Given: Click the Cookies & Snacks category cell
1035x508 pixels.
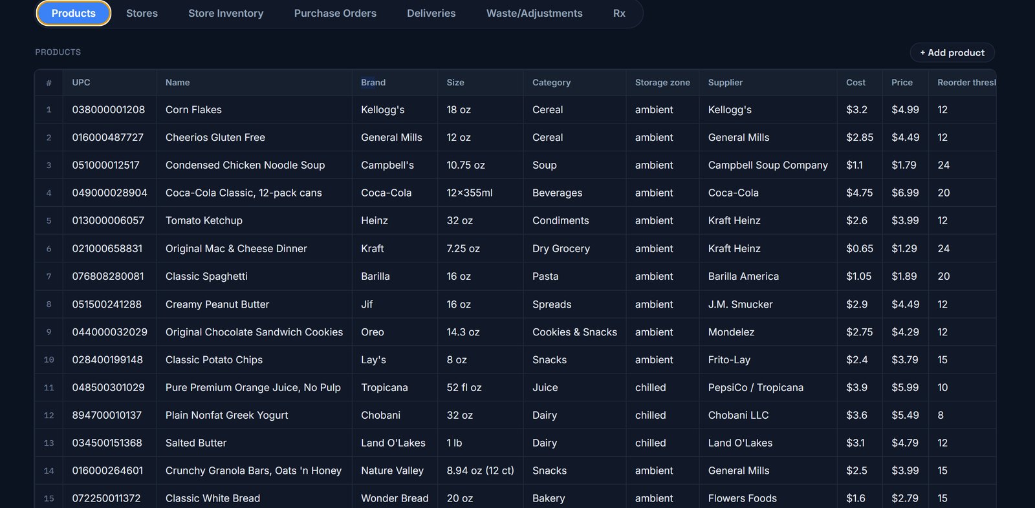Looking at the screenshot, I should pyautogui.click(x=574, y=332).
